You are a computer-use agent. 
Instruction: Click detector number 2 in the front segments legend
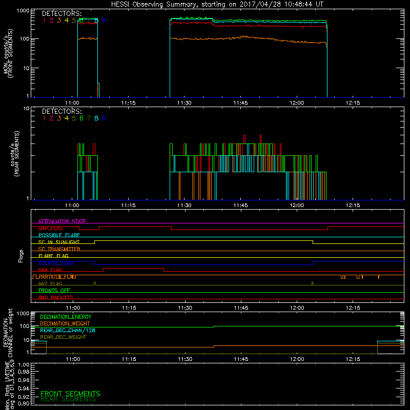click(52, 20)
